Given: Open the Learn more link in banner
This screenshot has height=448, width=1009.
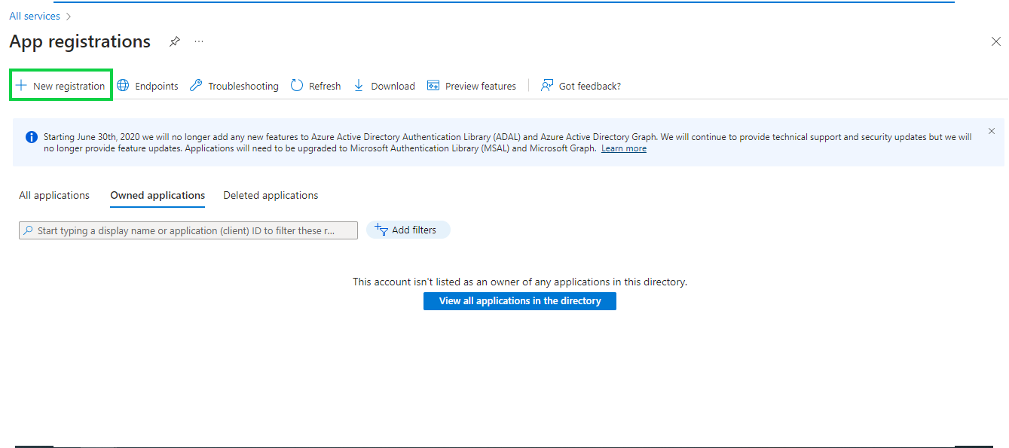Looking at the screenshot, I should pyautogui.click(x=623, y=148).
